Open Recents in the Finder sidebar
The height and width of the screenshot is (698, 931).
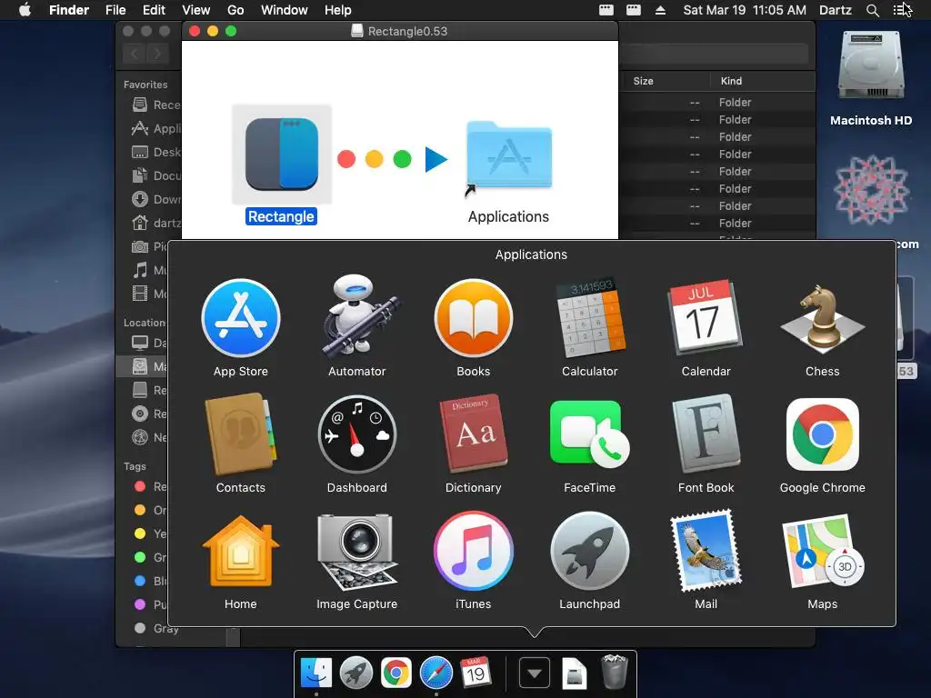click(155, 105)
